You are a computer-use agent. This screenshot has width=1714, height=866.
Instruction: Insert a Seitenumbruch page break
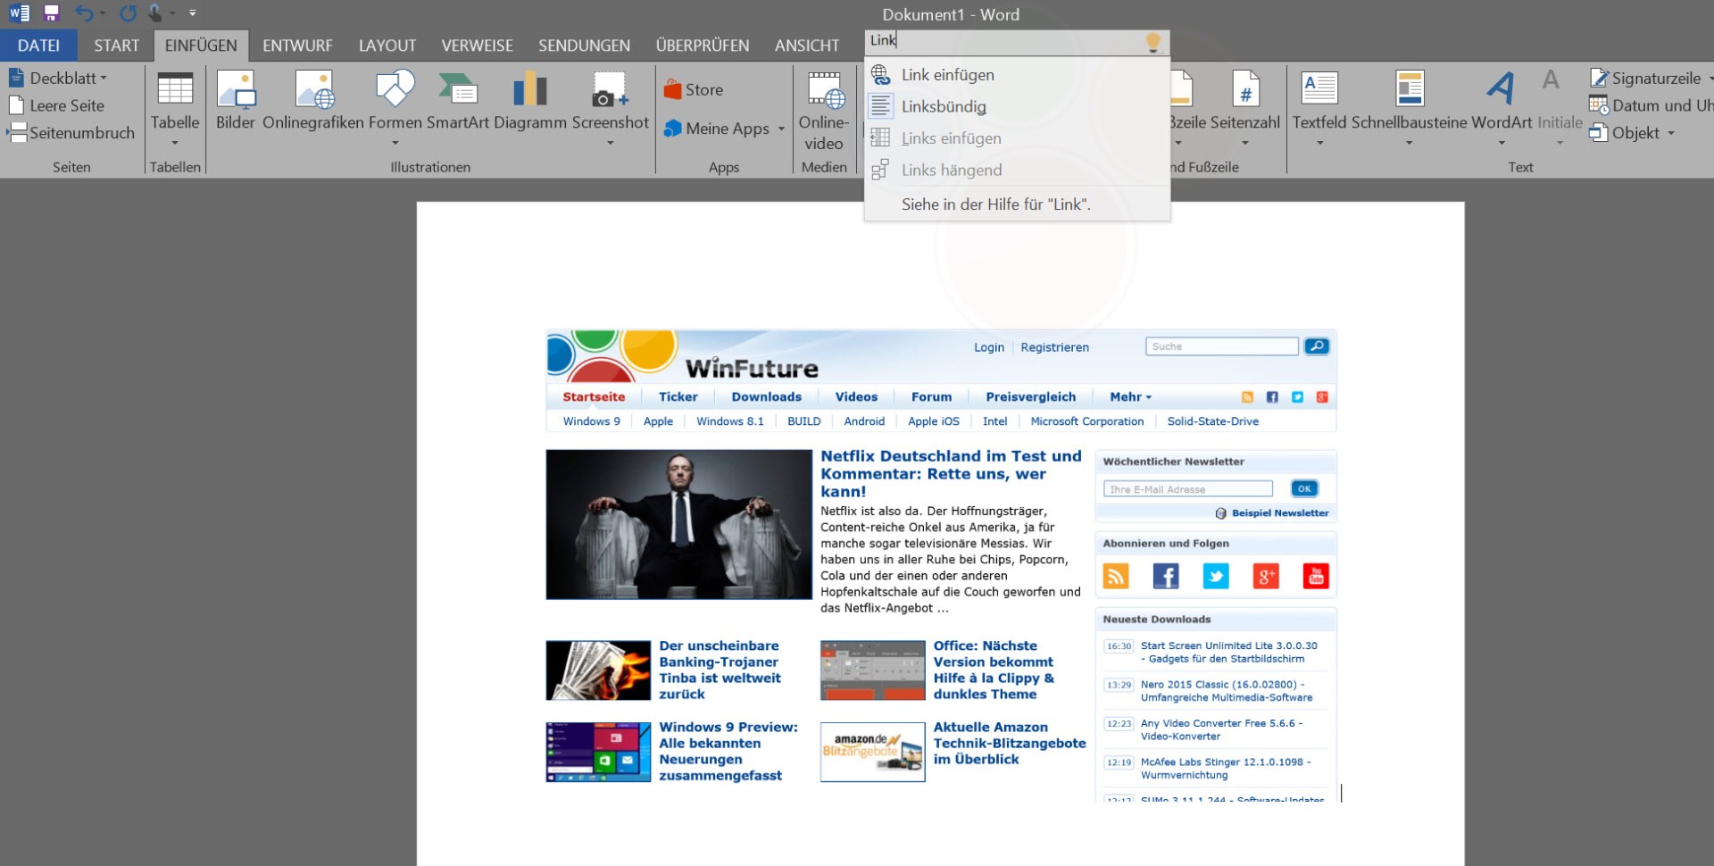[x=71, y=133]
